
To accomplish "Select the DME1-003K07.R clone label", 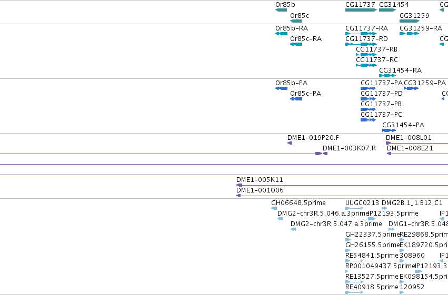I will pyautogui.click(x=350, y=148).
